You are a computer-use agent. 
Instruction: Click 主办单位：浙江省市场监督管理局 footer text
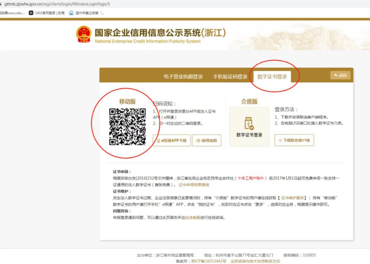click(165, 255)
